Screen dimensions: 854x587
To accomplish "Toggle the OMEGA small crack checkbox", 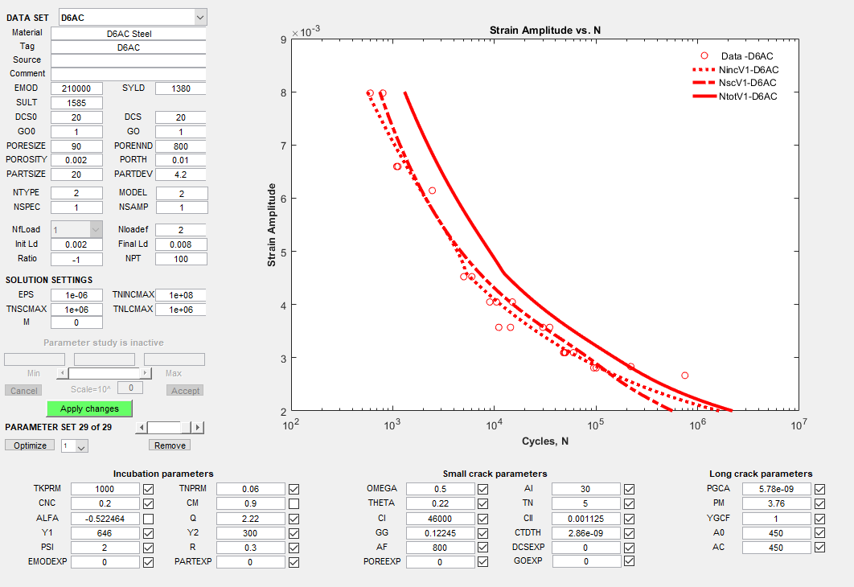I will click(x=482, y=489).
